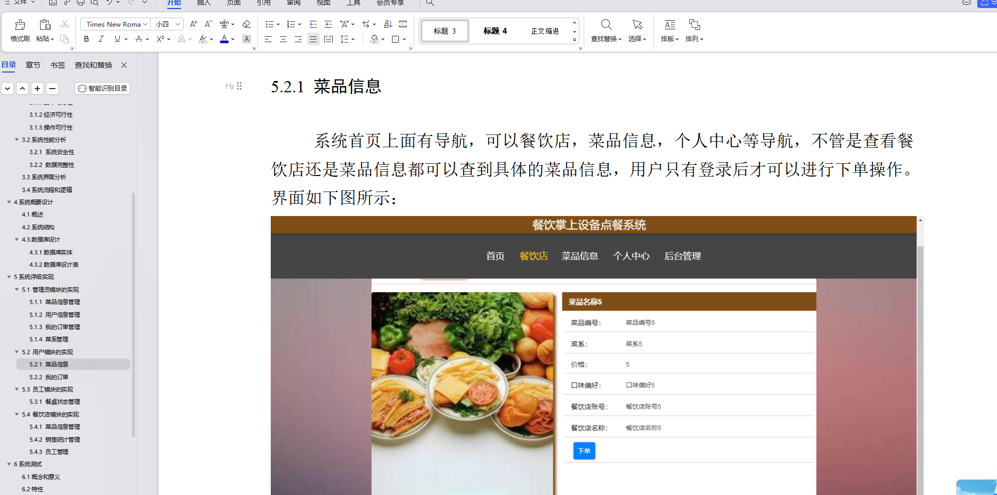This screenshot has height=495, width=997.
Task: Collapse the 5.2 用户模块的实现 tree node
Action: [x=17, y=352]
